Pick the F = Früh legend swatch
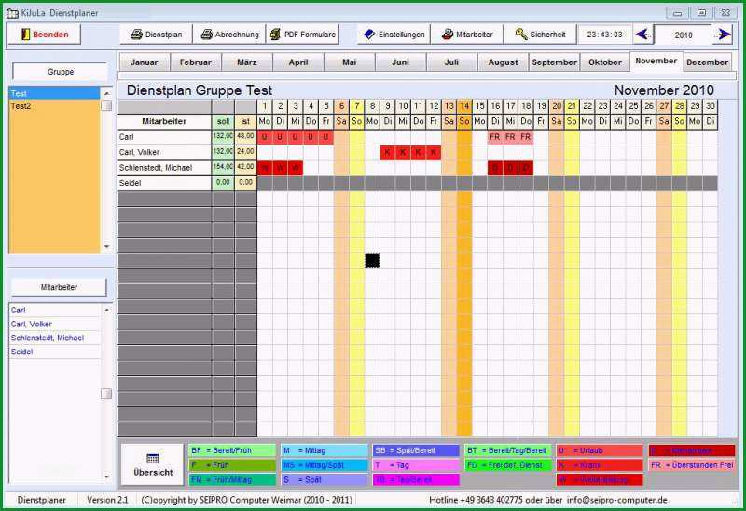Viewport: 746px width, 511px height. click(x=232, y=465)
